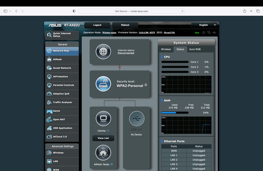This screenshot has height=171, width=263.
Task: Reload the router page
Action: 182,11
